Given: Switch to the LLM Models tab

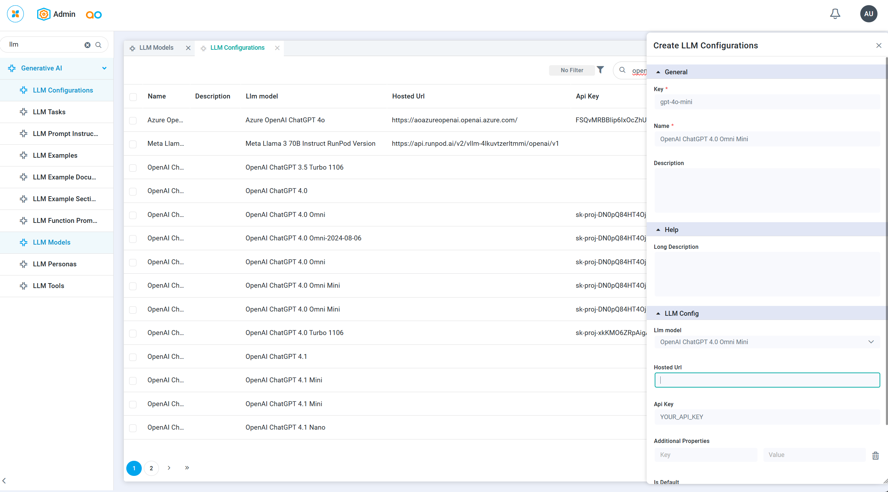Looking at the screenshot, I should [x=156, y=48].
